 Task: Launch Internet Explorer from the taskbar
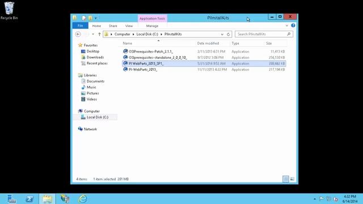(83, 199)
